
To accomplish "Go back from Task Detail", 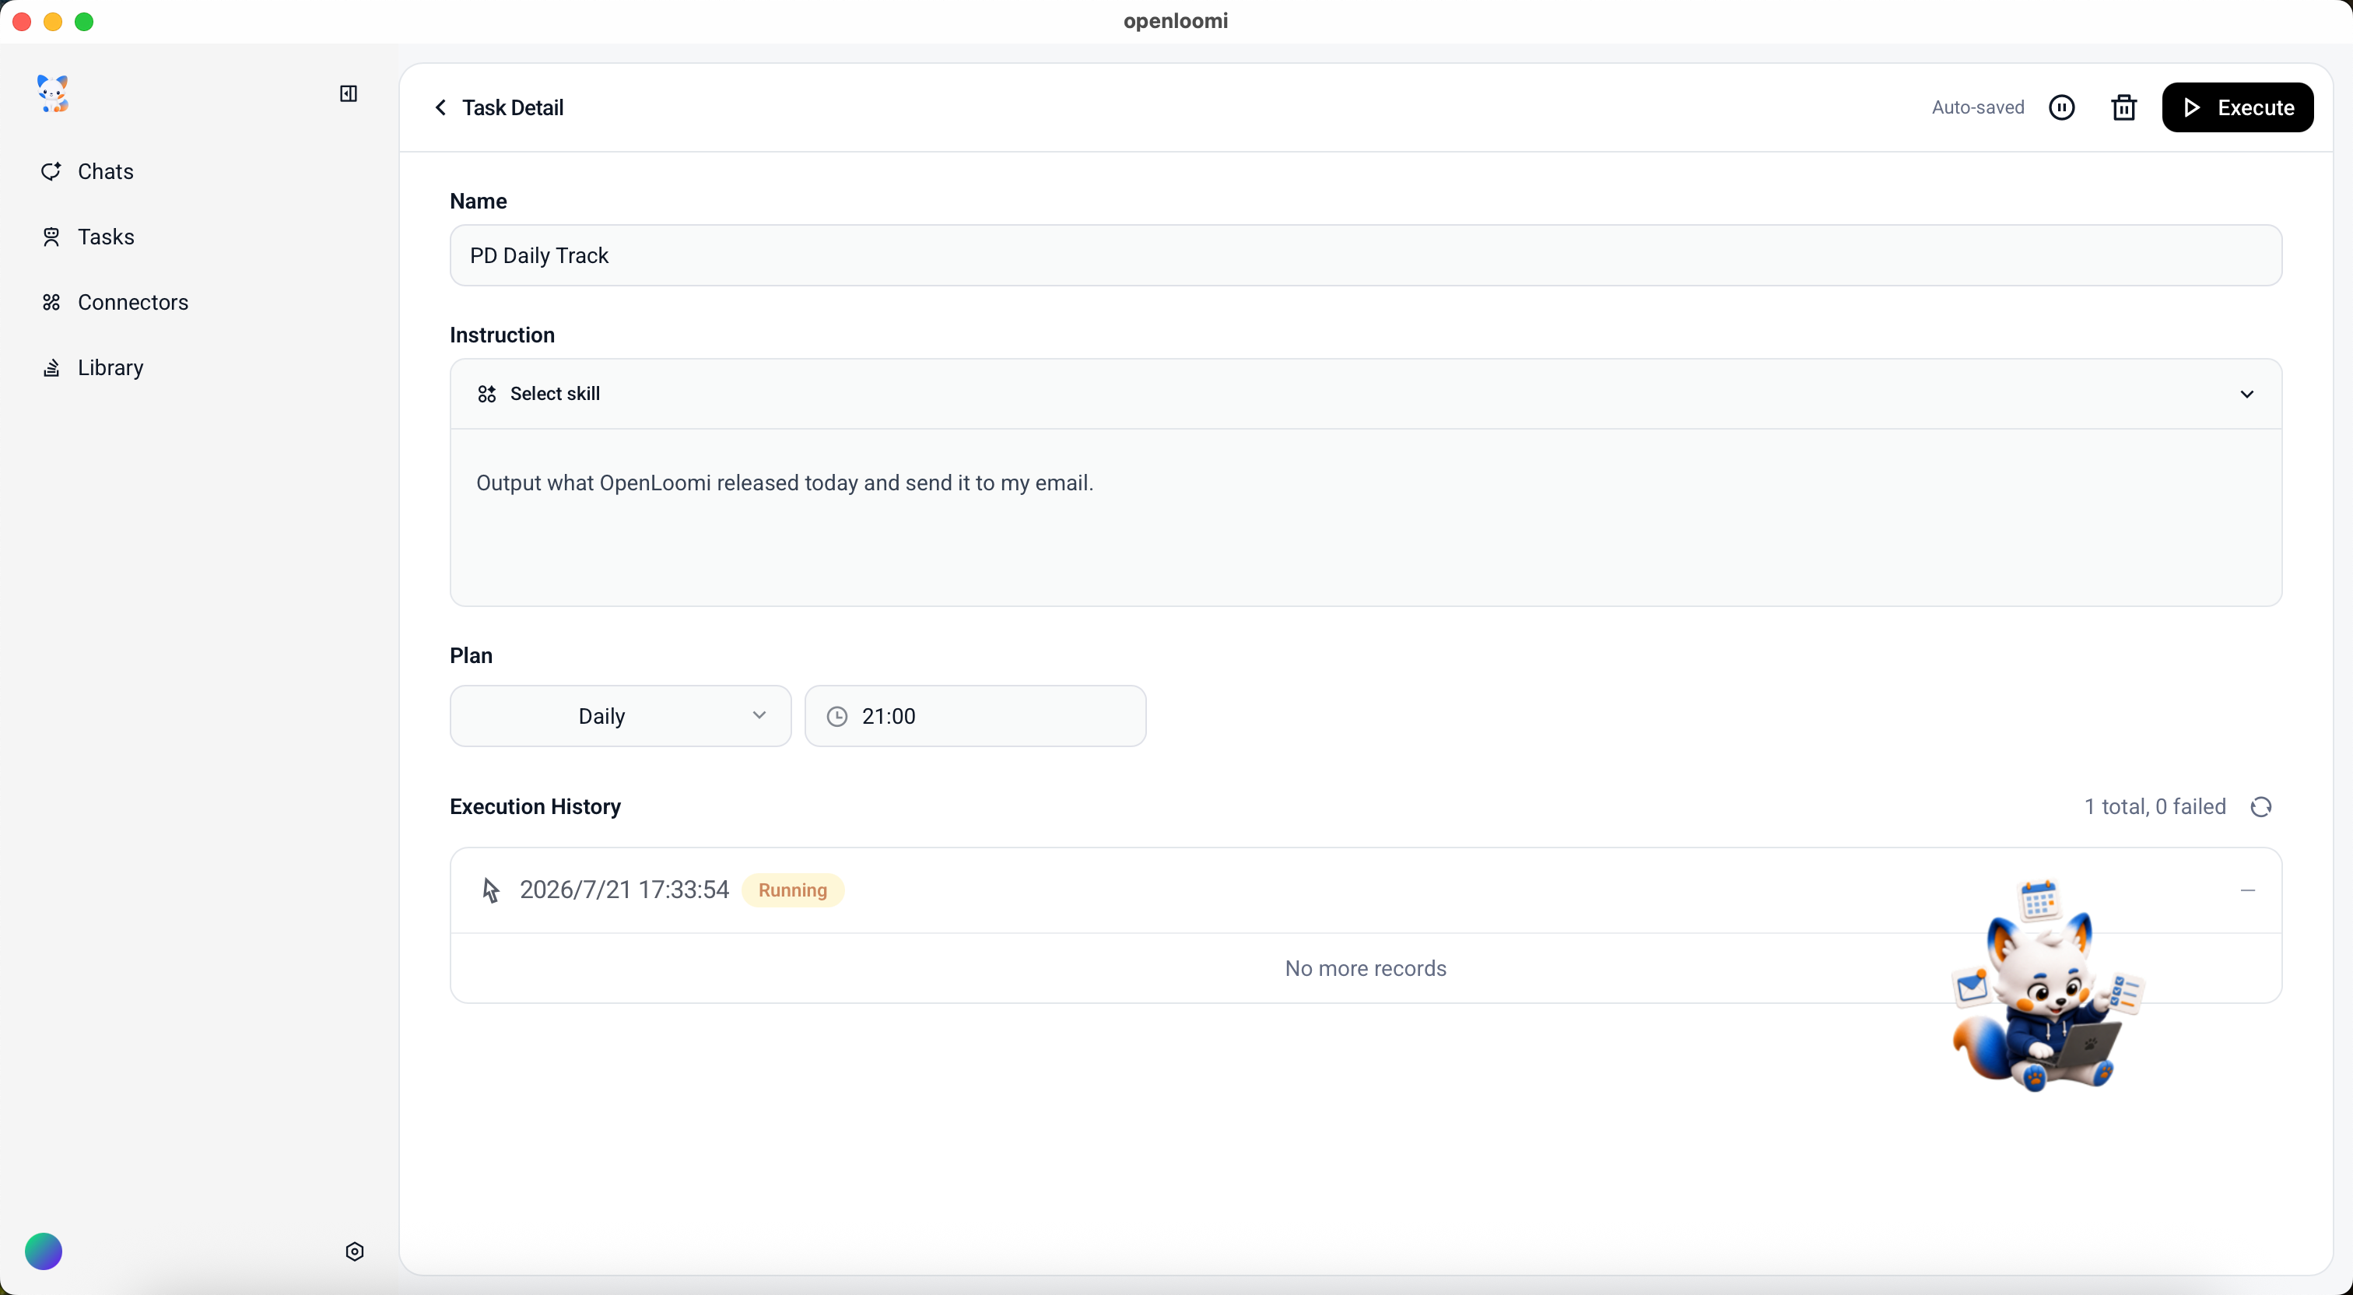I will point(440,108).
